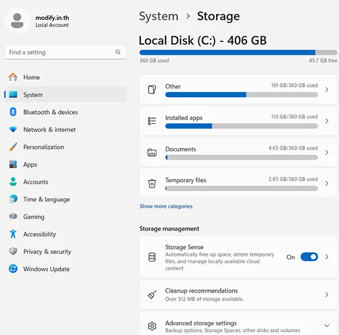Click the Accounts label in sidebar

(36, 182)
